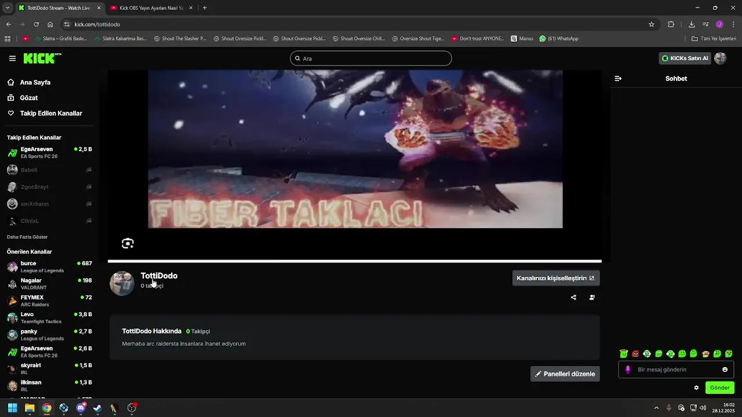Click the Ara search field
This screenshot has height=417, width=742.
coord(371,58)
